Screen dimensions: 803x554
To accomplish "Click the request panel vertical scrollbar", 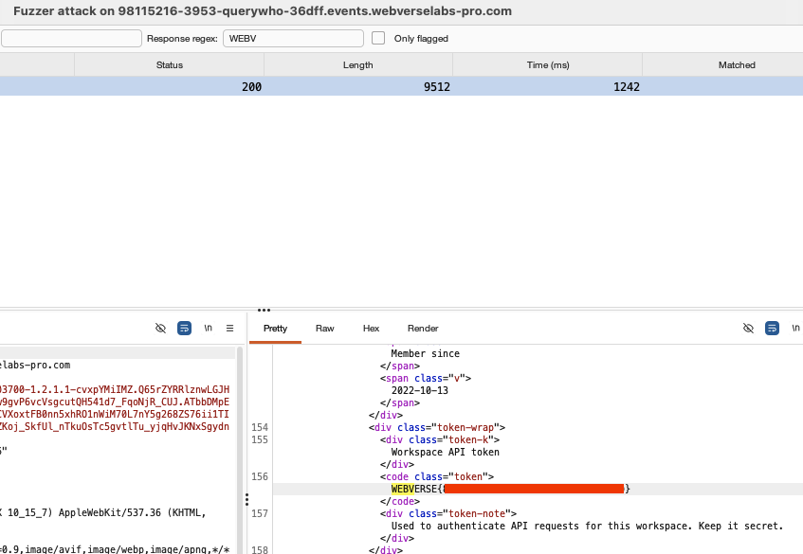I will coord(239,450).
